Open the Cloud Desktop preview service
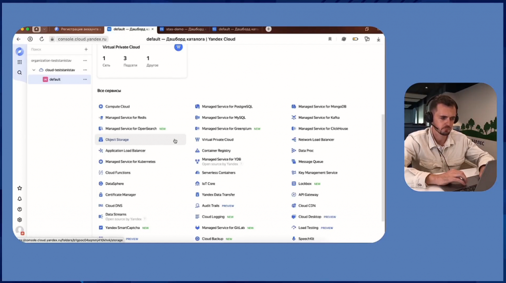Screen dimensions: 506x283 pyautogui.click(x=309, y=216)
